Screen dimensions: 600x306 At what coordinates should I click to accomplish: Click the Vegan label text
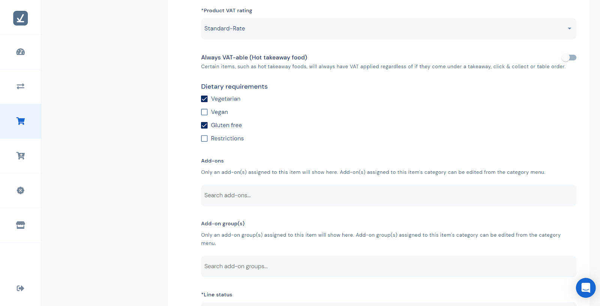coord(219,112)
